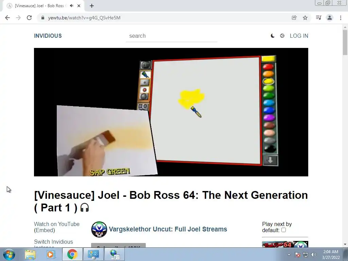Click the network tray icon
This screenshot has height=261, width=348.
click(x=306, y=255)
